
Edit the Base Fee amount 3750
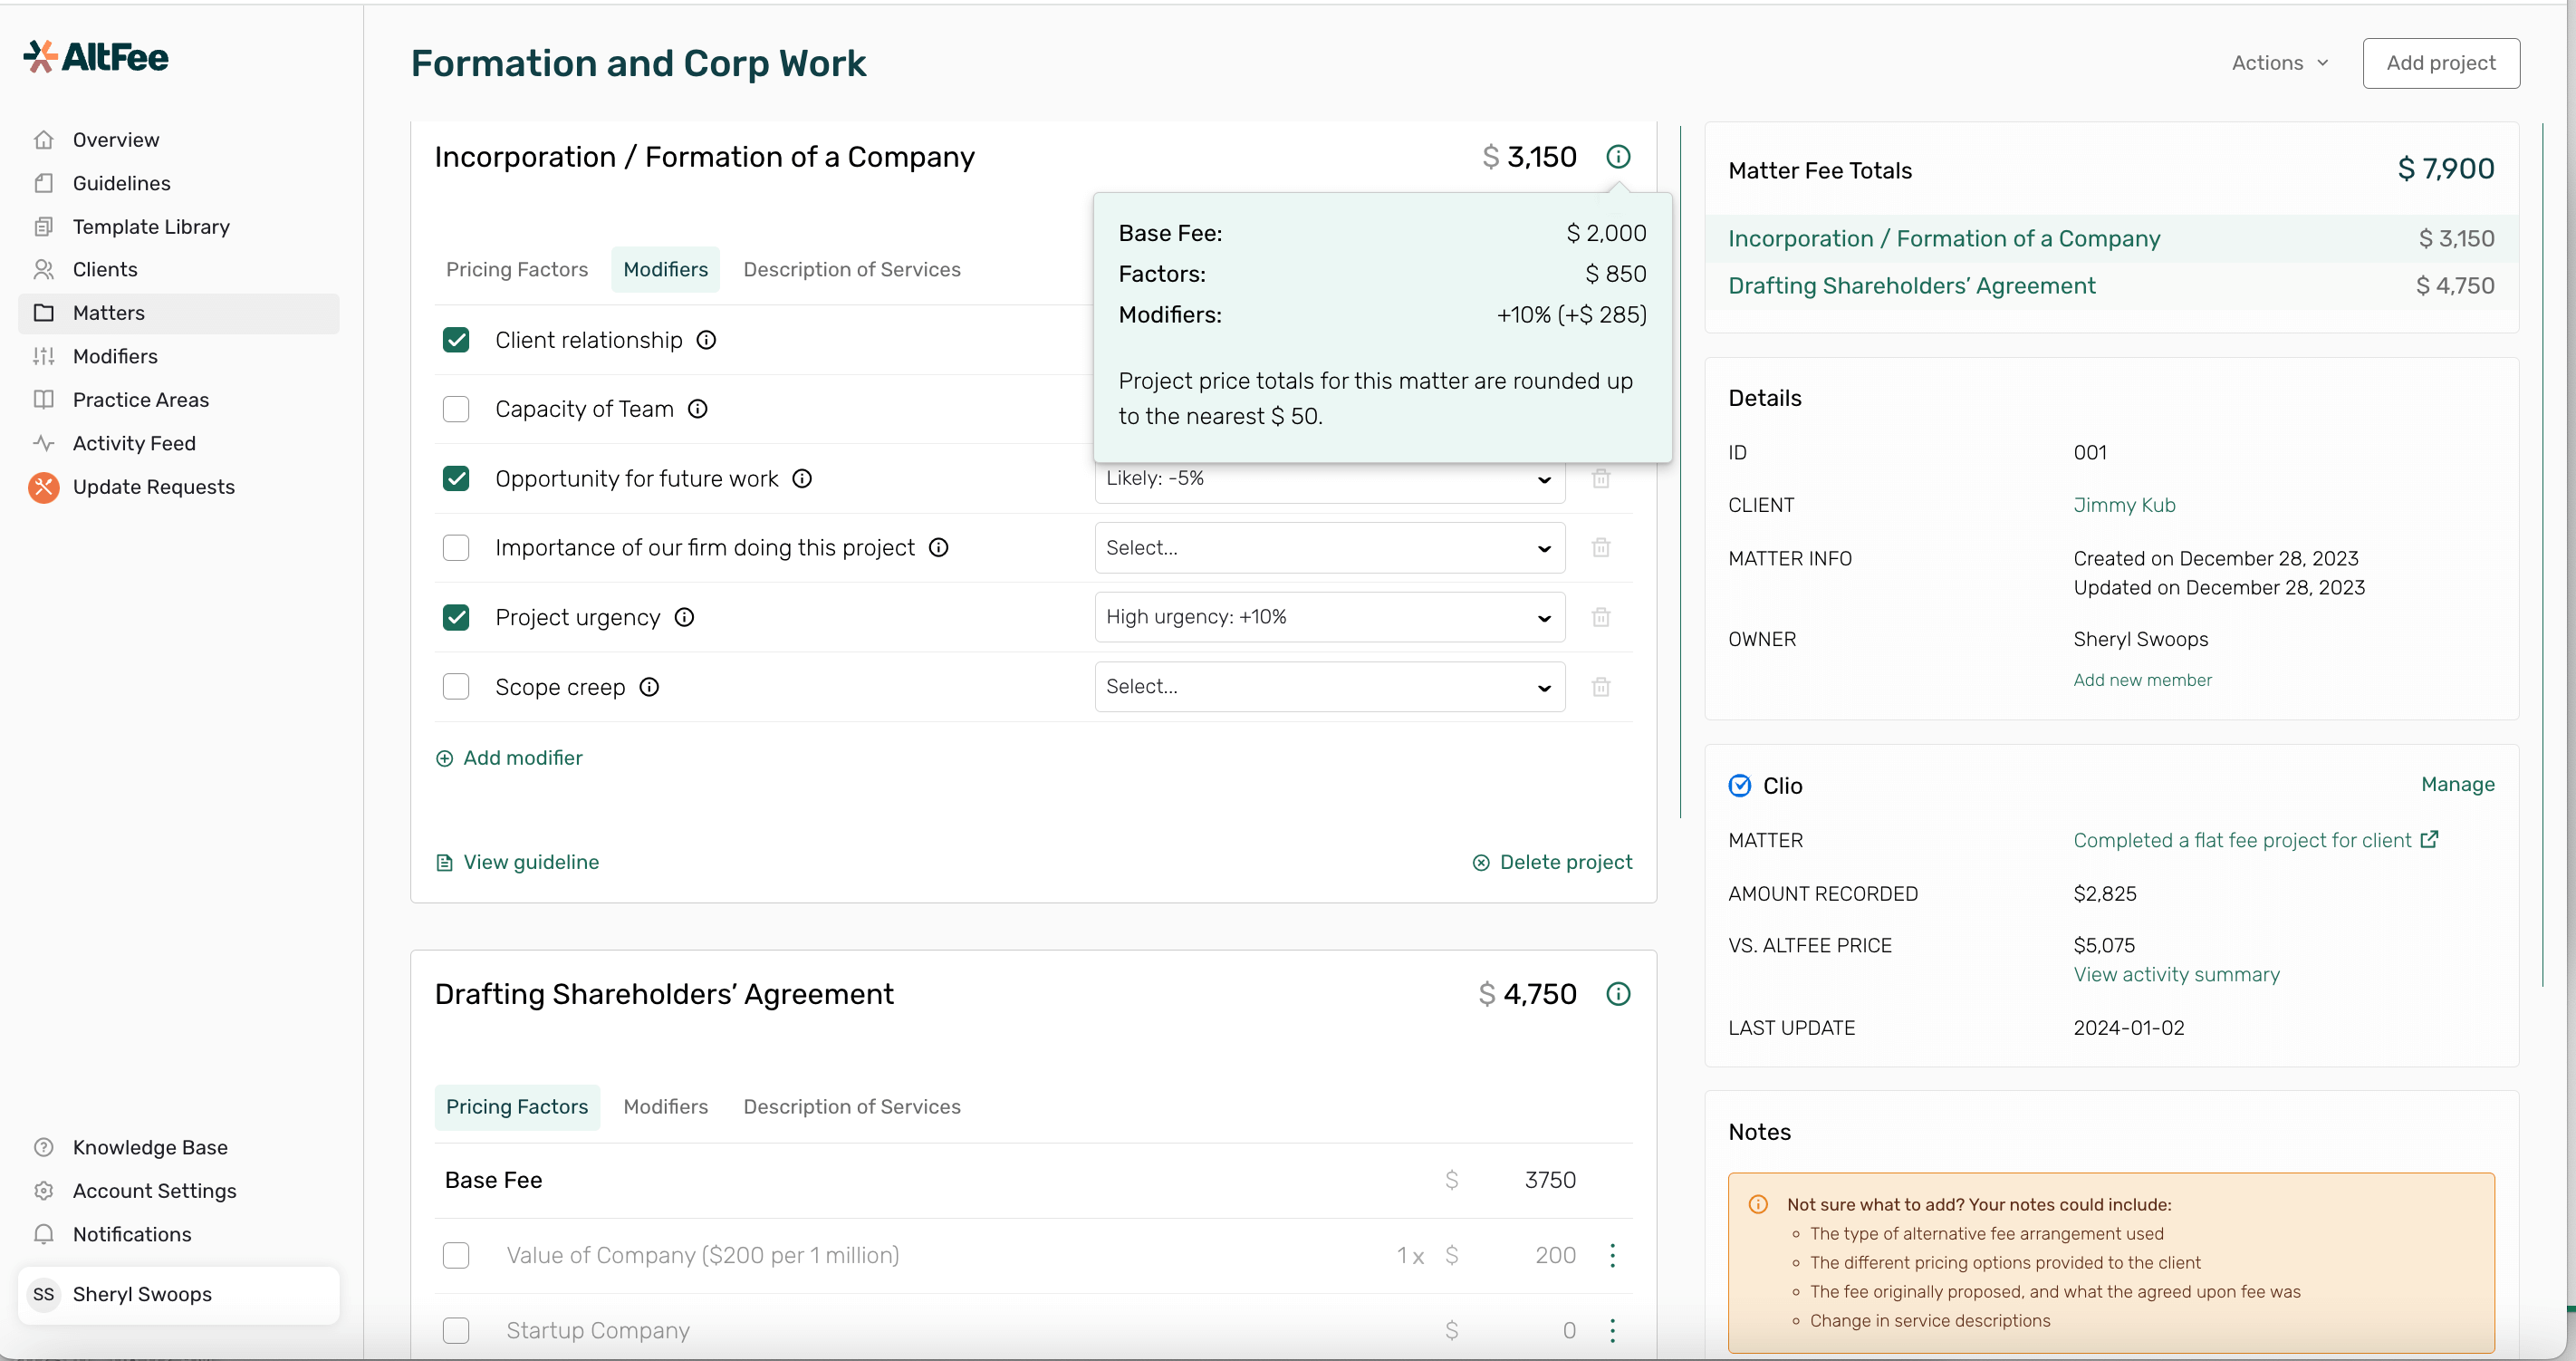coord(1549,1181)
